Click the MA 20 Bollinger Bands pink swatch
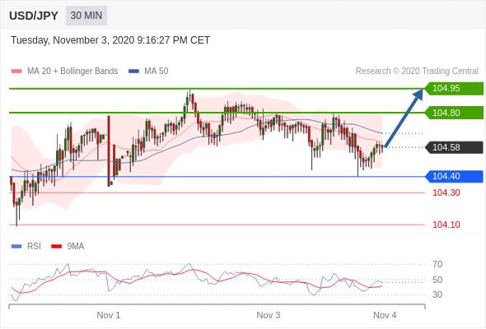The width and height of the screenshot is (486, 329). coord(16,72)
